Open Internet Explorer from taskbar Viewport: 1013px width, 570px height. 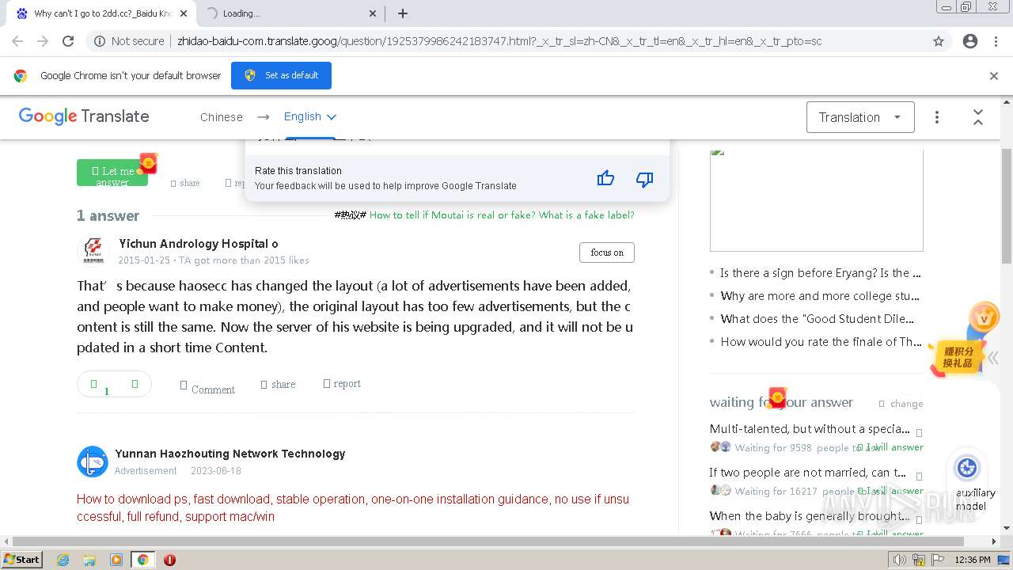click(x=63, y=560)
